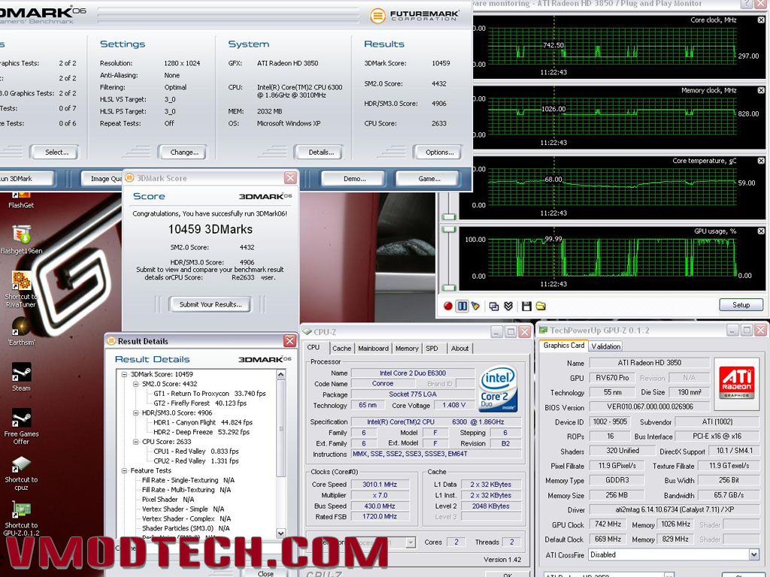Screen dimensions: 770x577
Task: Open the Free Games Offer icon
Action: coord(21,427)
